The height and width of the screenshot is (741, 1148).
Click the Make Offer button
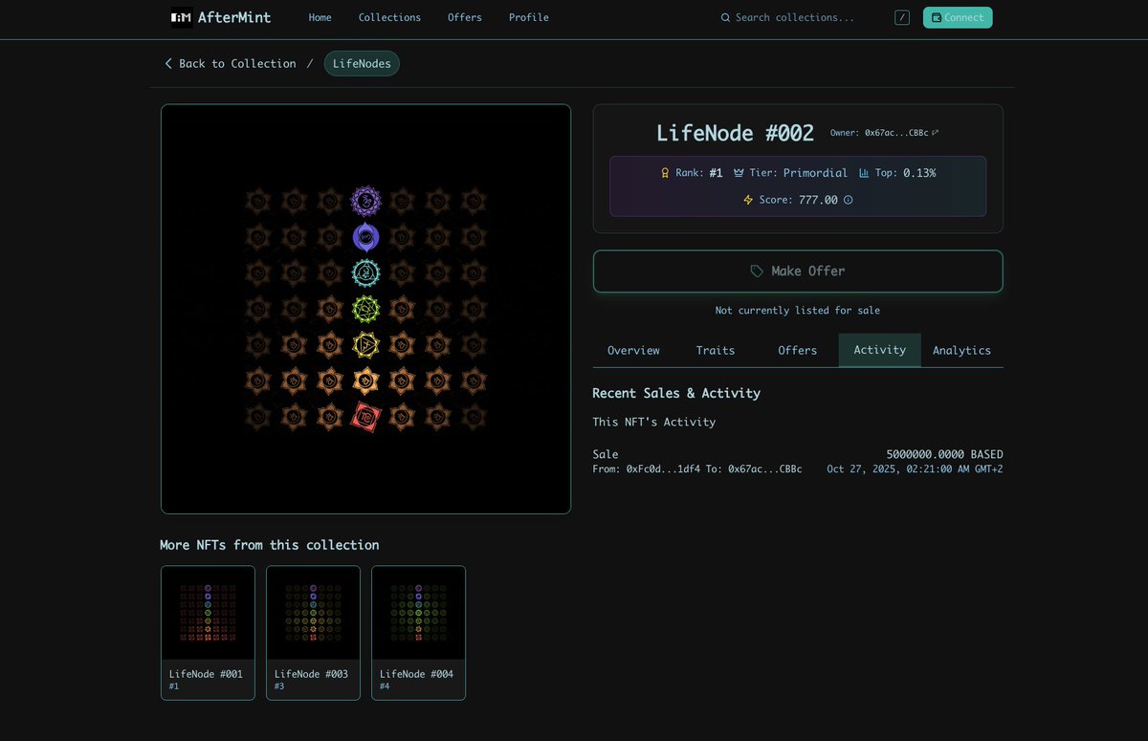(x=798, y=272)
